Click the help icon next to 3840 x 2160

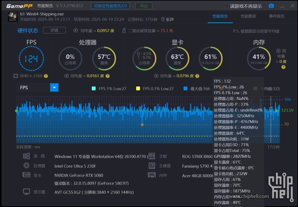click(x=46, y=76)
